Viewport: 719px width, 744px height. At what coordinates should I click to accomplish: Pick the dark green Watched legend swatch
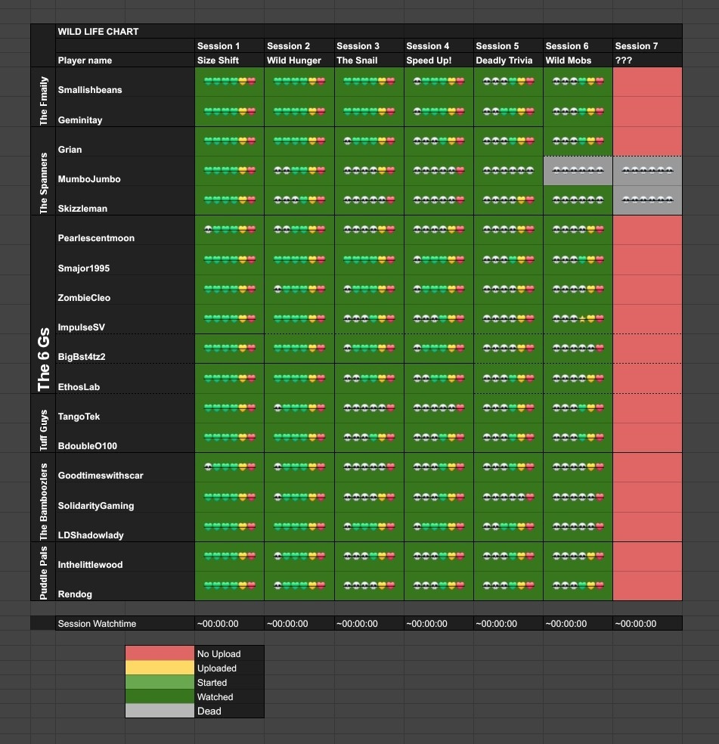pos(160,696)
